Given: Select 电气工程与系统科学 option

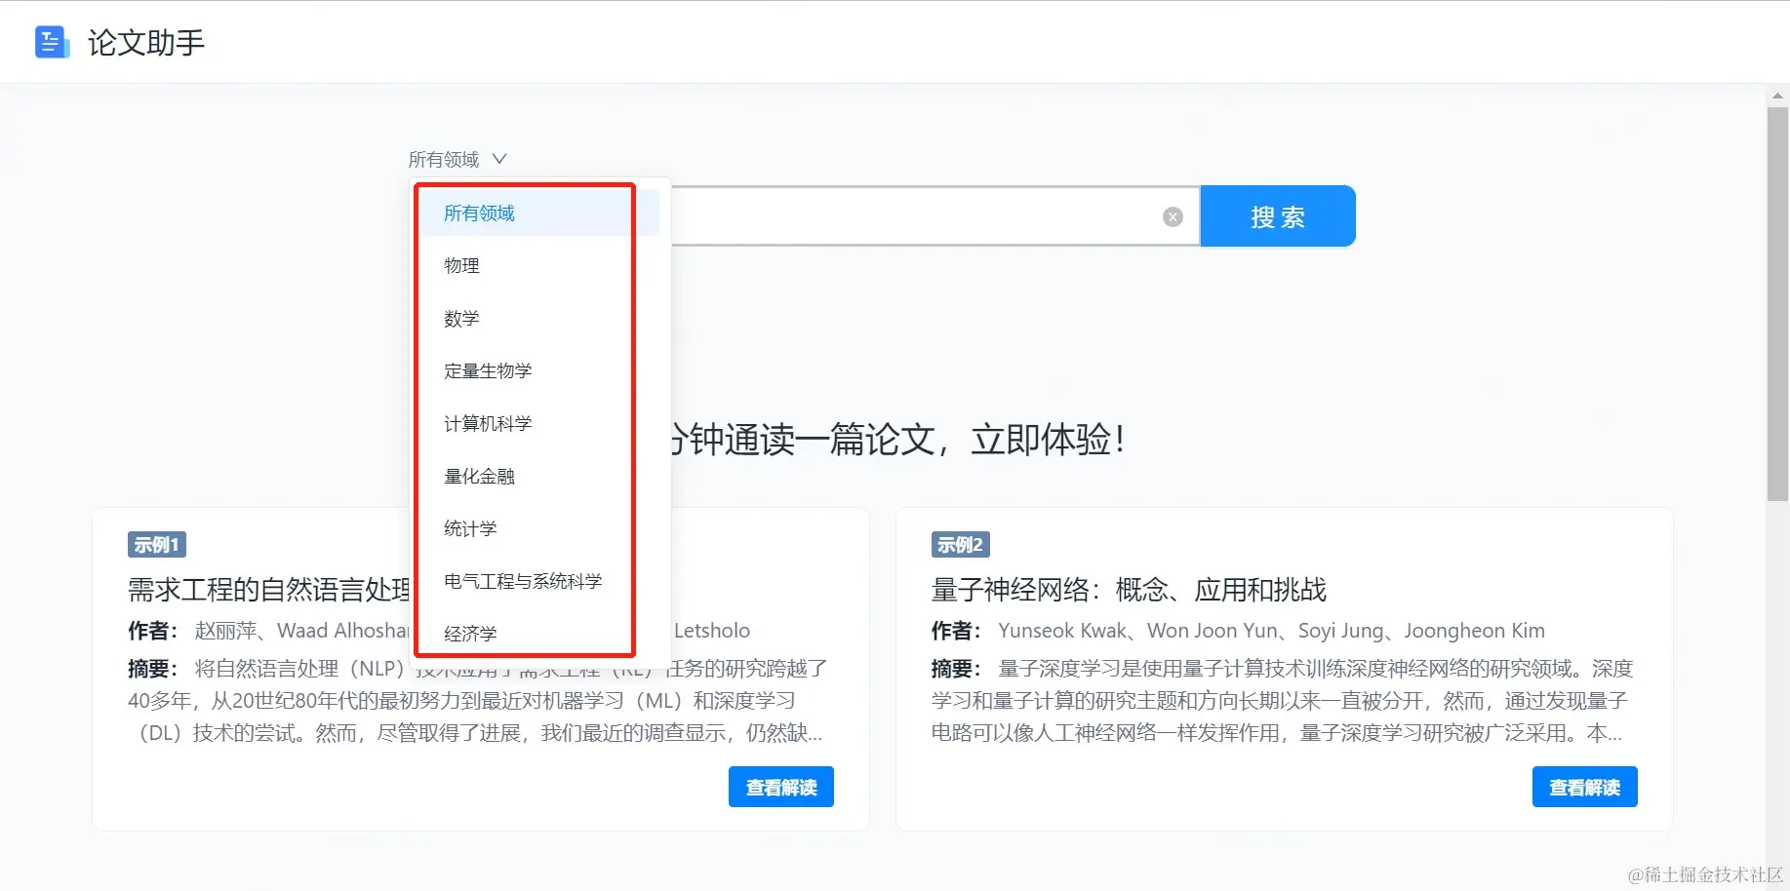Looking at the screenshot, I should [539, 581].
